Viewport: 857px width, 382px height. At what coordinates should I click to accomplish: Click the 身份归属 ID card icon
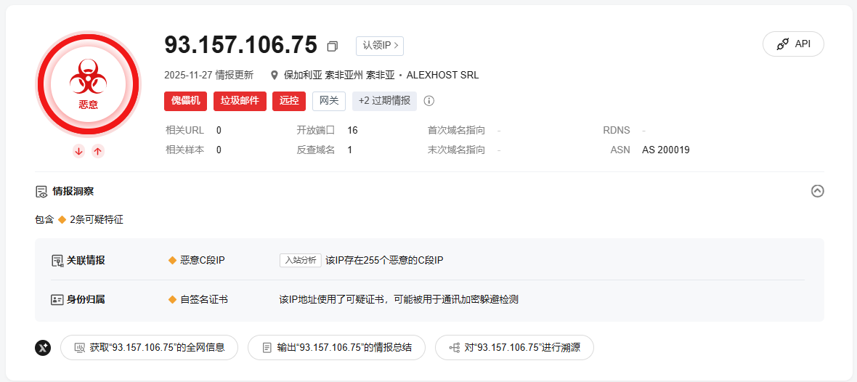pyautogui.click(x=57, y=299)
